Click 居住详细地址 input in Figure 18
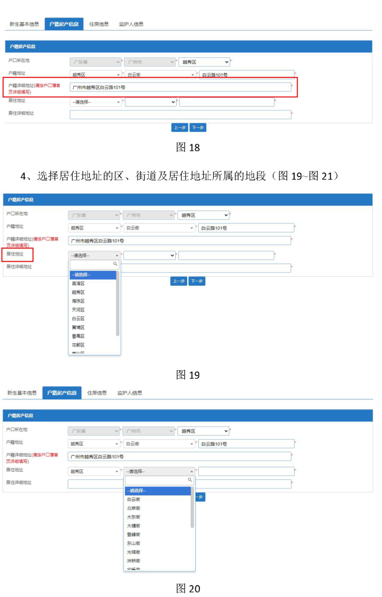 click(x=181, y=114)
